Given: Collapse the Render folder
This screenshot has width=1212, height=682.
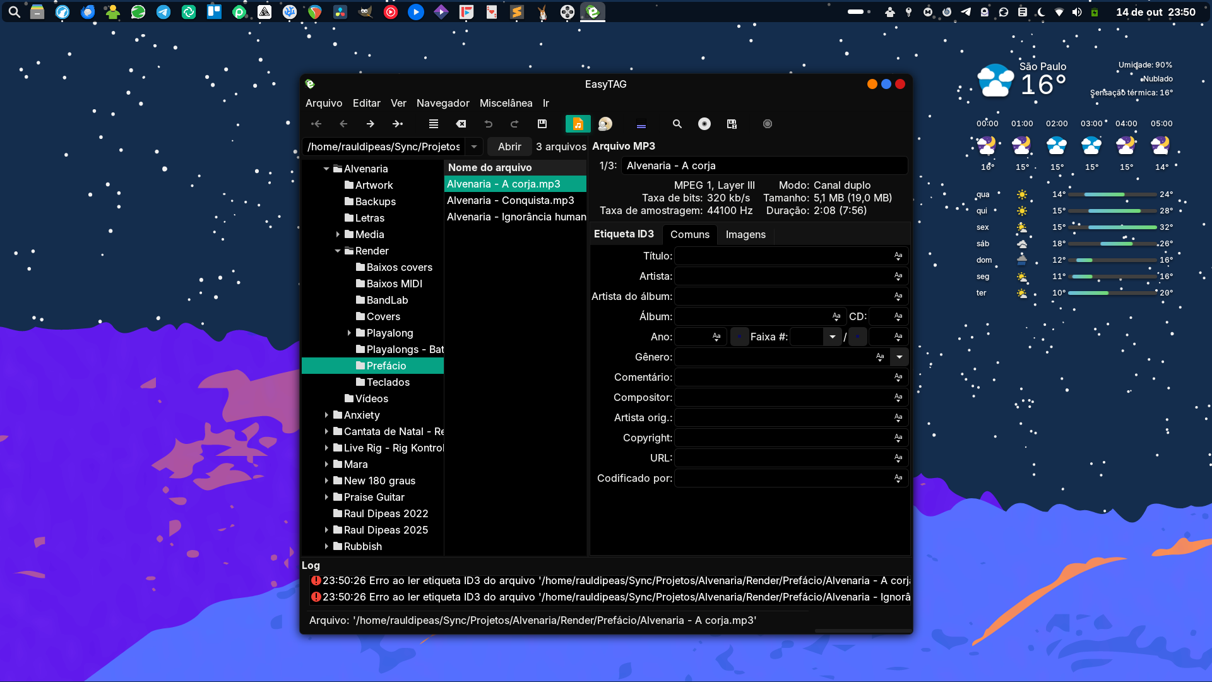Looking at the screenshot, I should tap(338, 251).
